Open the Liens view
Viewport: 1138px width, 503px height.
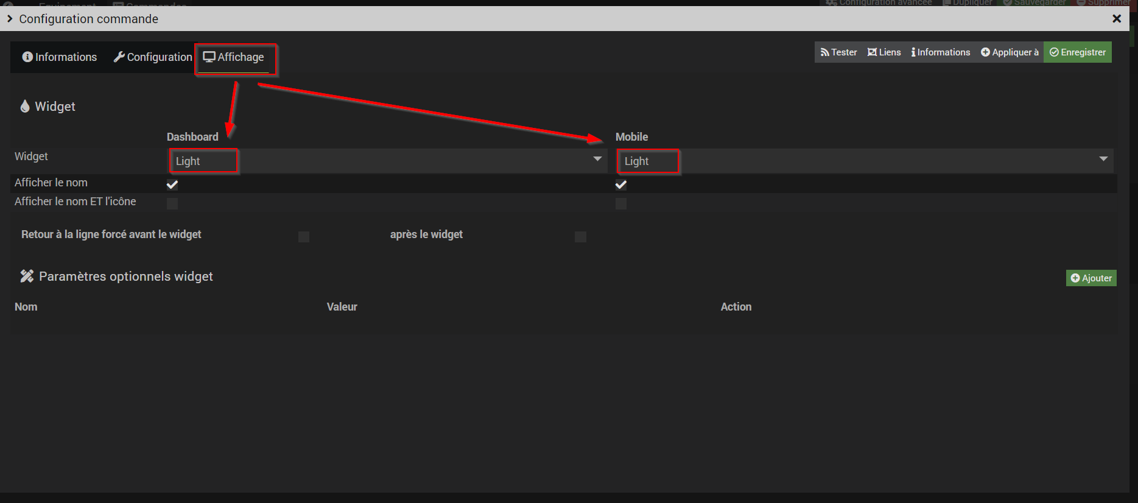(884, 52)
